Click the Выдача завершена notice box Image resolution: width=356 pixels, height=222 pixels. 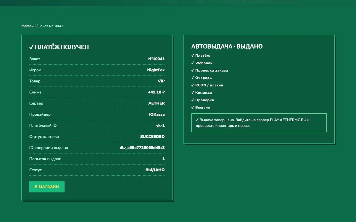pyautogui.click(x=259, y=123)
